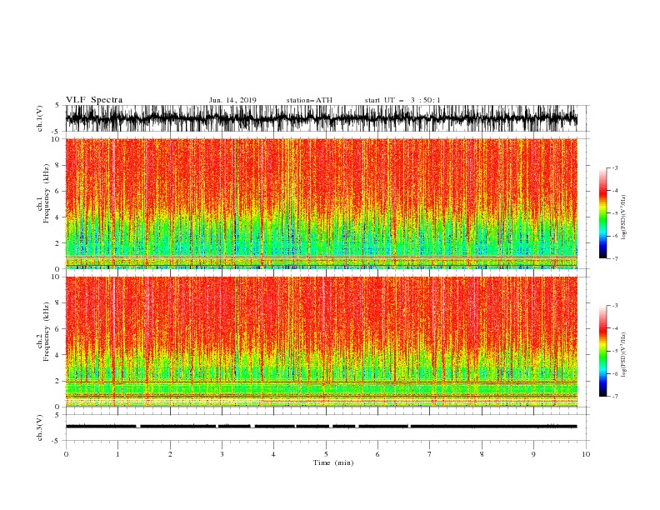The height and width of the screenshot is (510, 660).
Task: Click the ch.2 PSD color scale bar
Action: [x=602, y=351]
